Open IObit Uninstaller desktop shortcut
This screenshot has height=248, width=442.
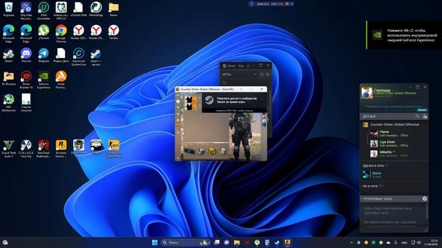(44, 11)
